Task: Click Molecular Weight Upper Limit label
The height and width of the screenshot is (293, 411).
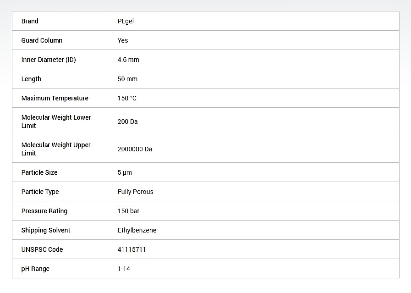Action: [56, 149]
